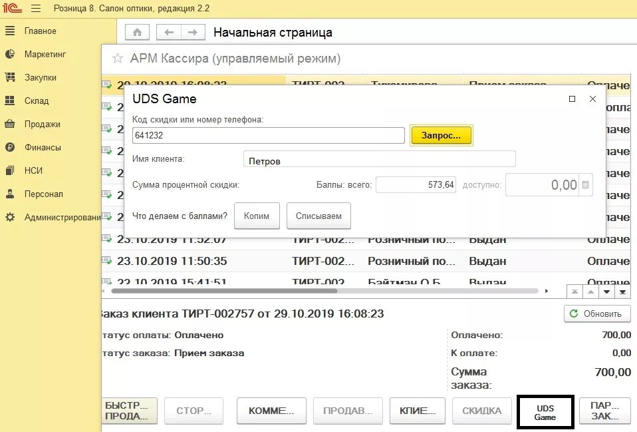This screenshot has width=637, height=432.
Task: Add АРМ Кассира to favorites star
Action: [118, 58]
